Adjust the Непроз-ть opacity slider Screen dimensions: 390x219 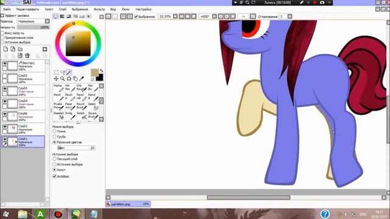34,27
